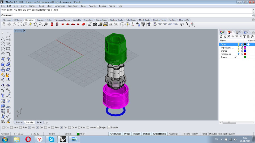
Task: Click magenta color swatch of Футировка layer
Action: point(245,48)
